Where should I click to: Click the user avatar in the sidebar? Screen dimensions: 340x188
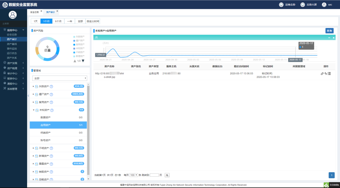(13, 15)
